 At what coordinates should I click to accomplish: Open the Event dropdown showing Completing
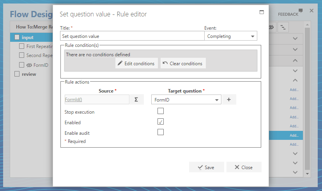(x=231, y=36)
